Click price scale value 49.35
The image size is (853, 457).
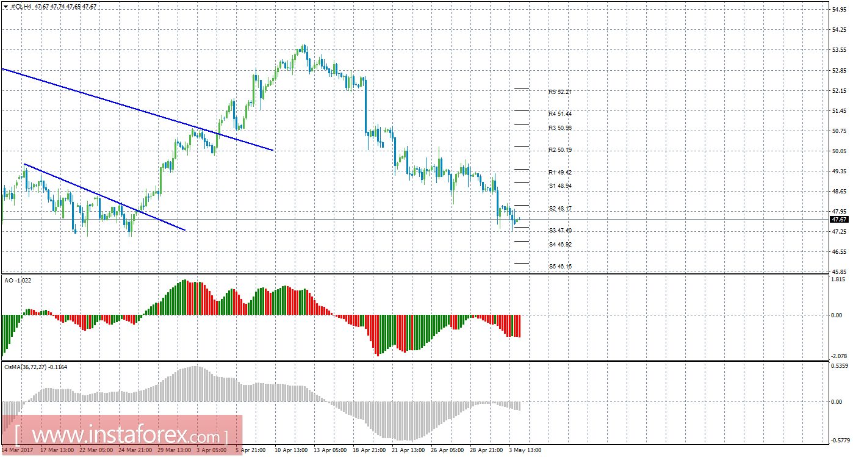pos(840,171)
